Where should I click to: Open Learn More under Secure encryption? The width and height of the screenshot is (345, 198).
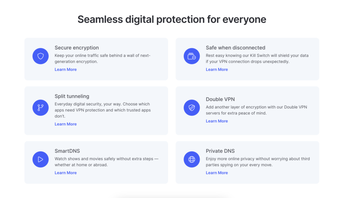tap(66, 69)
